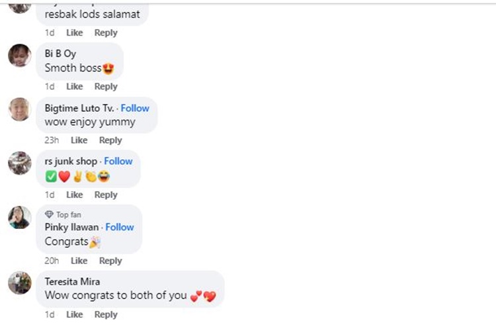
Task: Follow Bigtime Luto Tv.
Action: pos(135,108)
